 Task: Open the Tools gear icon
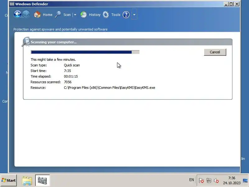click(106, 15)
